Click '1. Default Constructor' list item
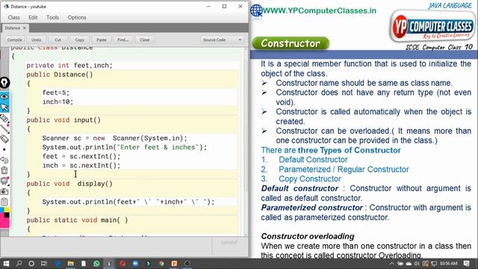 [x=304, y=159]
